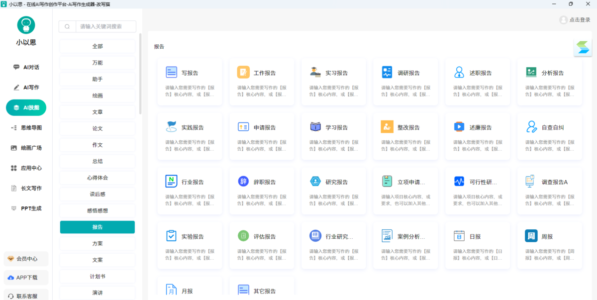Click the floating green shortcut icon top right
This screenshot has width=597, height=300.
[582, 47]
